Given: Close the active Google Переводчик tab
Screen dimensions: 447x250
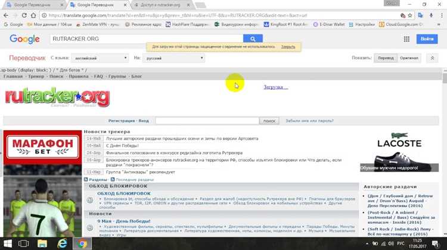Looking at the screenshot, I should 125,5.
